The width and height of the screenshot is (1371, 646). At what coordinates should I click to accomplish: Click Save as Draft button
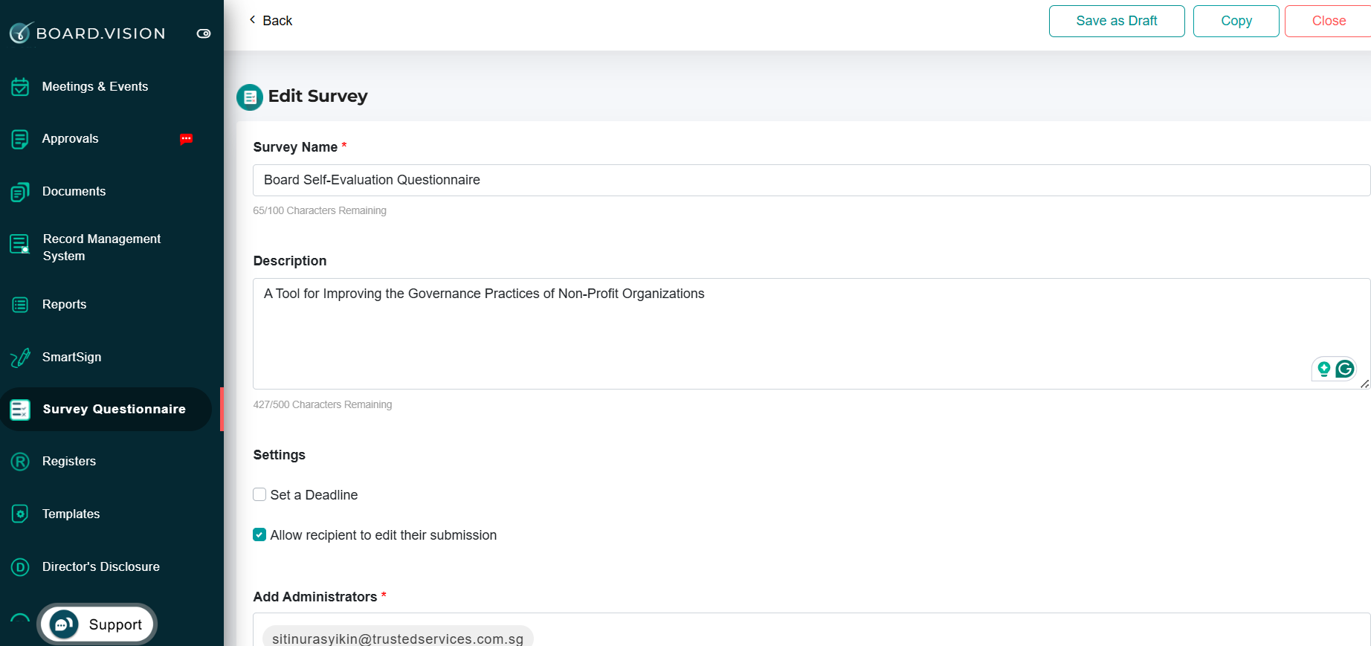coord(1117,21)
